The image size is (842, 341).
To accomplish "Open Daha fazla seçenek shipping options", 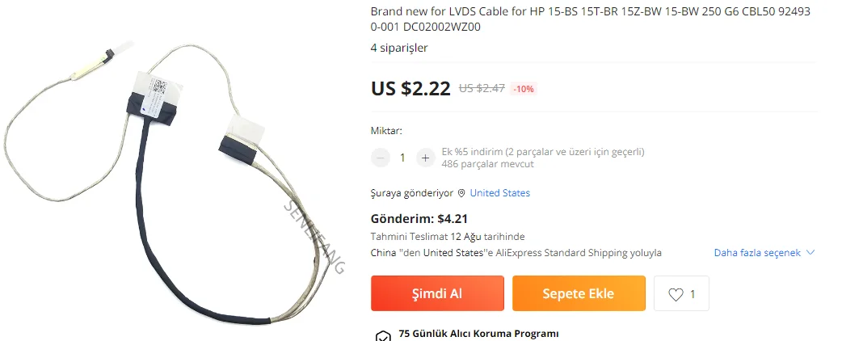I will [757, 252].
